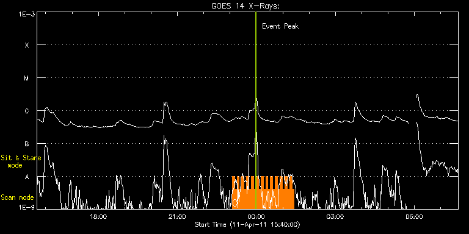469x234 pixels.
Task: Click the X flare class label
Action: click(27, 45)
